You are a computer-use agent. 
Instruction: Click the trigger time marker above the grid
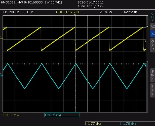[x=75, y=15]
